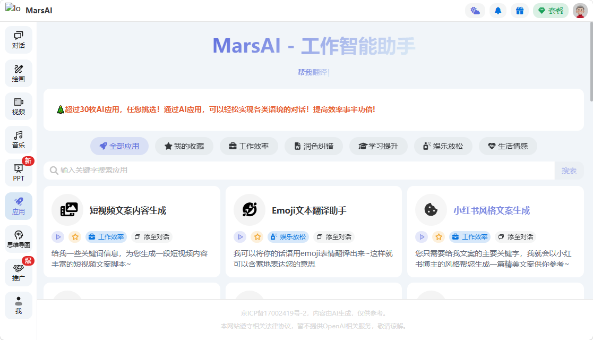
Task: Click 添至对话 on Emoji文本翻译助手 card
Action: 334,237
